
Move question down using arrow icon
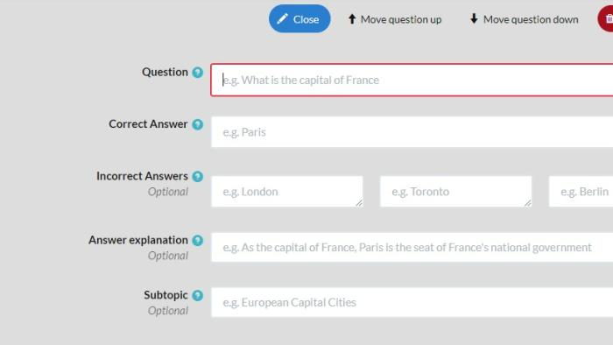[x=474, y=18]
